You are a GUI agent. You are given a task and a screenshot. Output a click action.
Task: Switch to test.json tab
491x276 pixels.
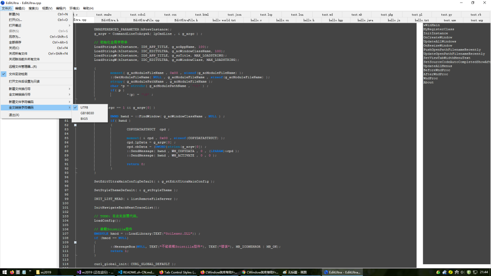(x=235, y=15)
